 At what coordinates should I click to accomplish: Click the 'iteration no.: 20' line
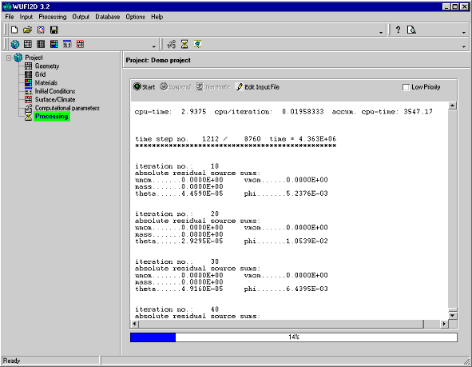(177, 214)
